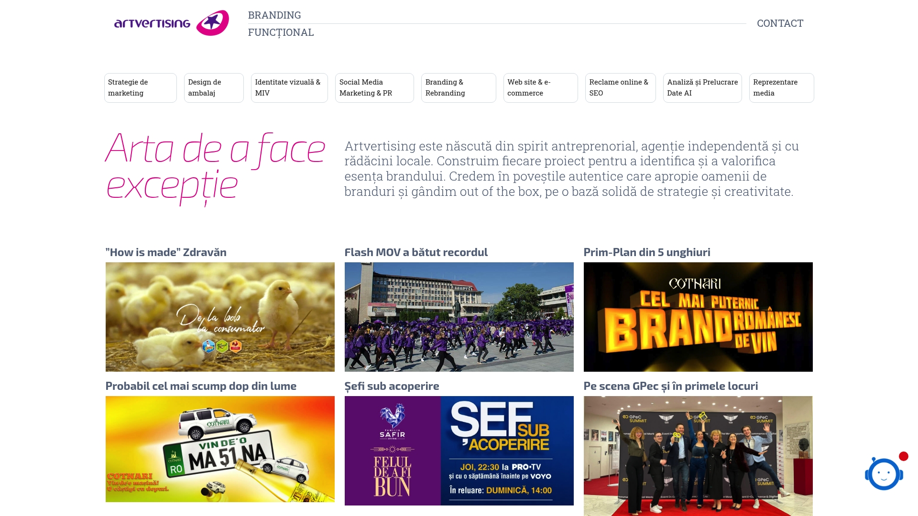Select Reclame online & SEO
Screen dimensions: 918x516
point(620,88)
